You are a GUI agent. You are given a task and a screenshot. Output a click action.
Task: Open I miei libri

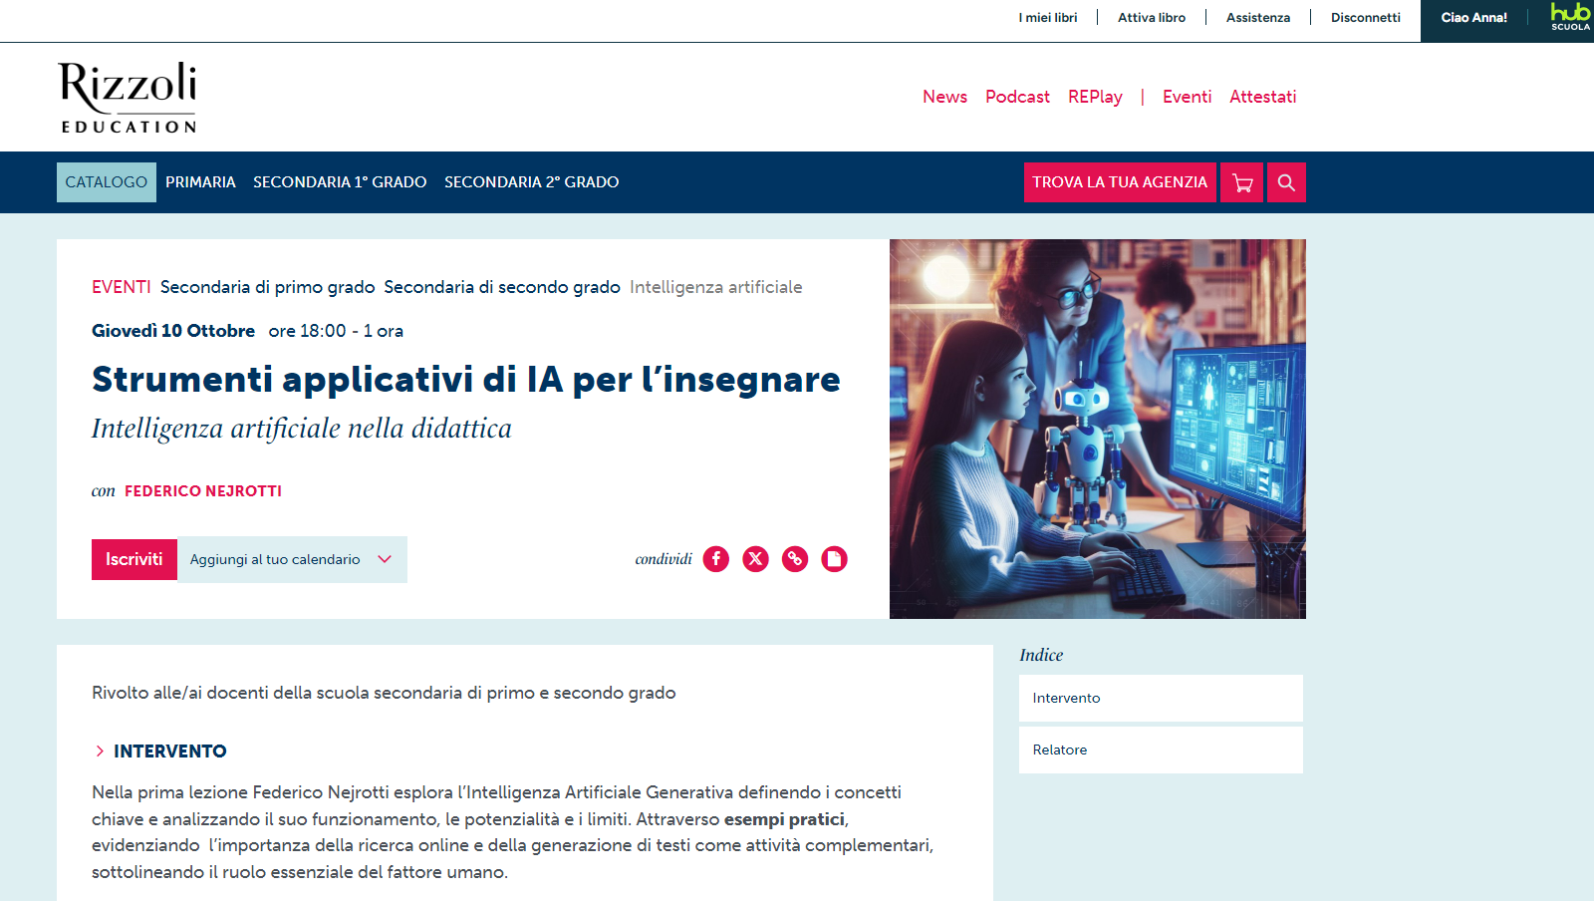click(x=1048, y=17)
